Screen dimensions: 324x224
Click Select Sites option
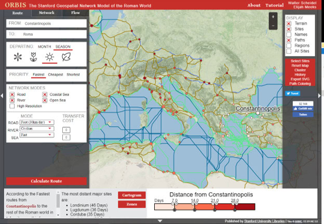tap(300, 61)
